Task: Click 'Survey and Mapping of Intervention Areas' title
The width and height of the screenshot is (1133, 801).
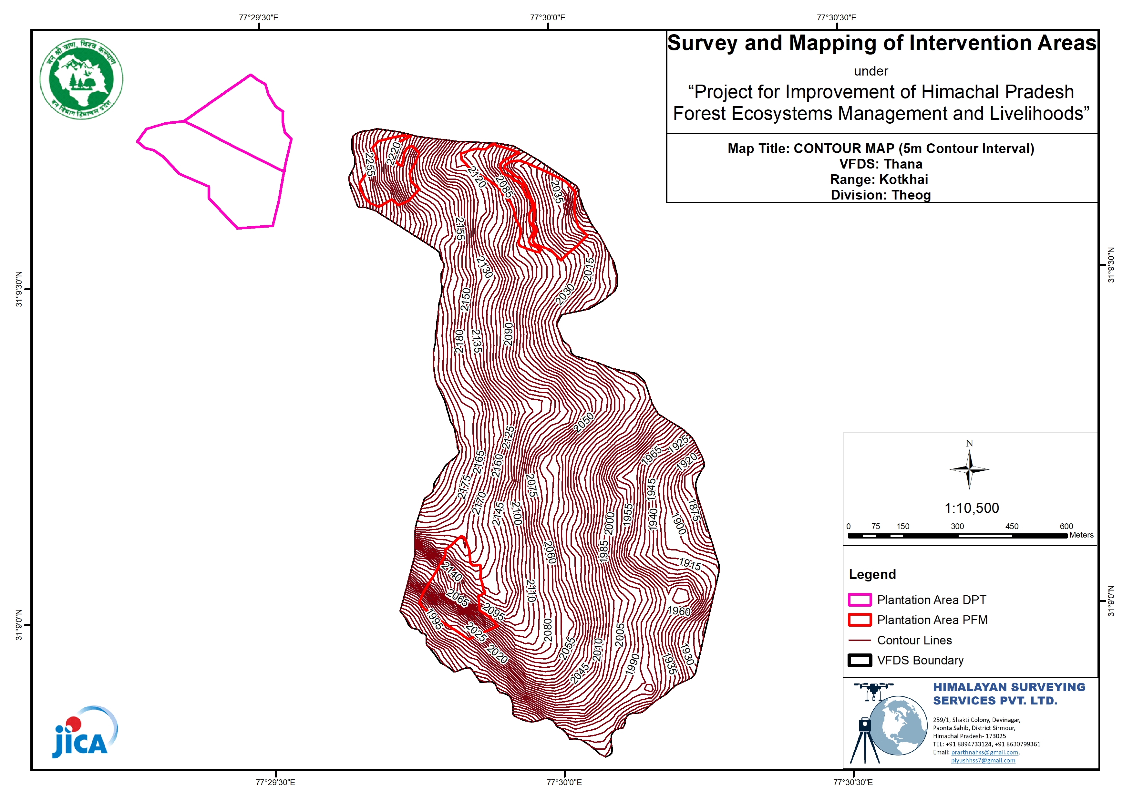Action: coord(882,43)
